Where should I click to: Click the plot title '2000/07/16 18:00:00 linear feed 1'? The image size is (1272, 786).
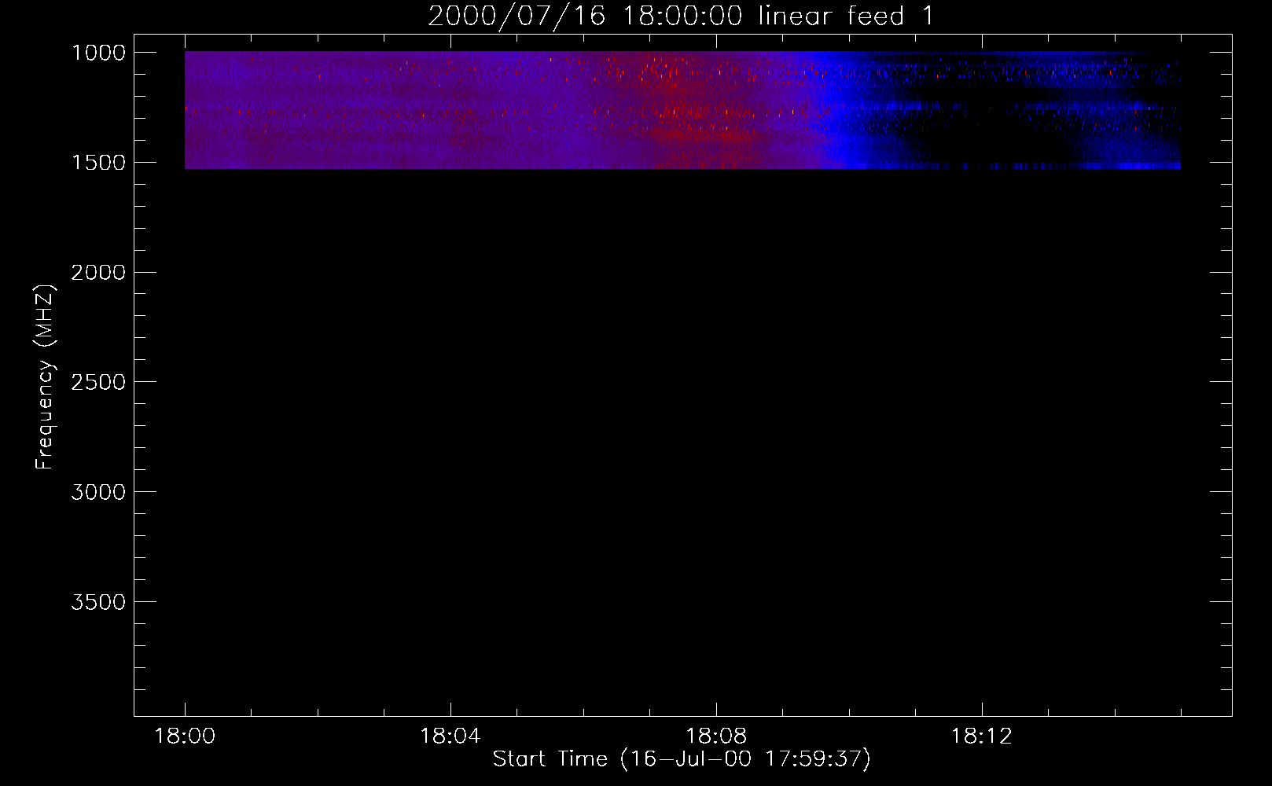(x=681, y=16)
